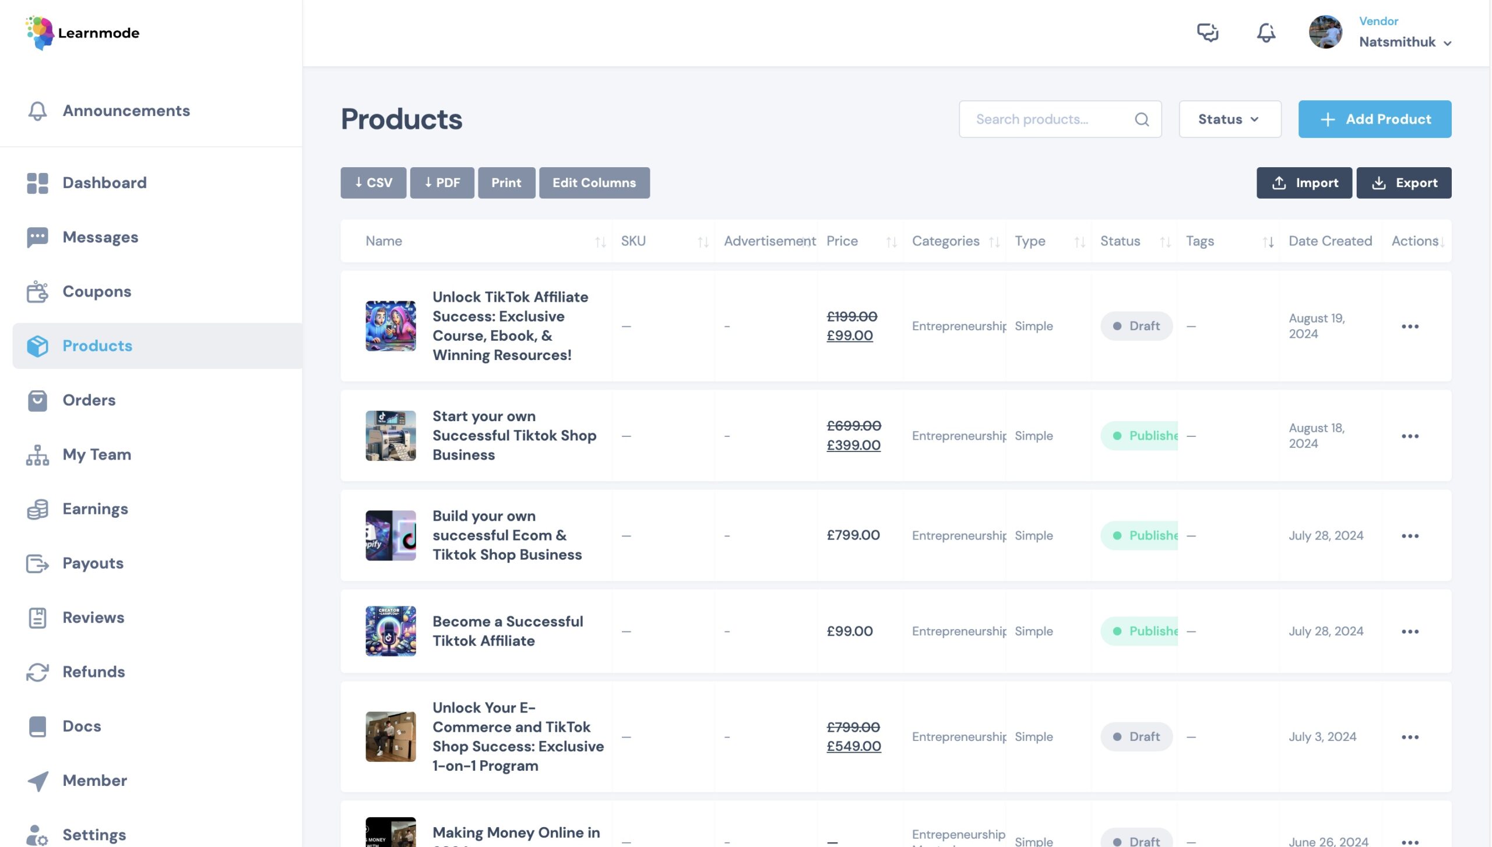The image size is (1492, 847).
Task: Open Edit Columns
Action: pyautogui.click(x=594, y=183)
